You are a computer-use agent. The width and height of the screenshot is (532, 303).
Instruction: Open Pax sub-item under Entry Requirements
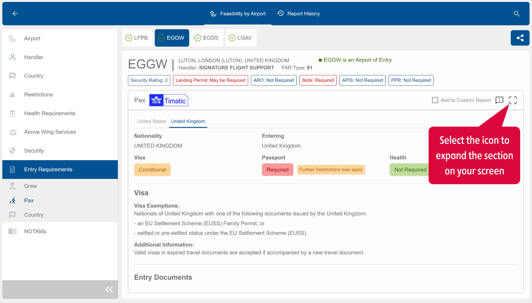pos(60,200)
